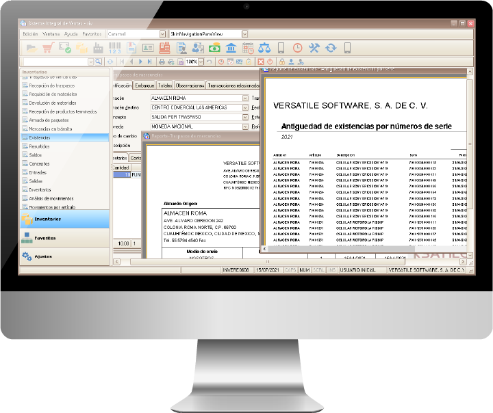Click the red power icon
This screenshot has height=413, width=493.
(x=270, y=62)
